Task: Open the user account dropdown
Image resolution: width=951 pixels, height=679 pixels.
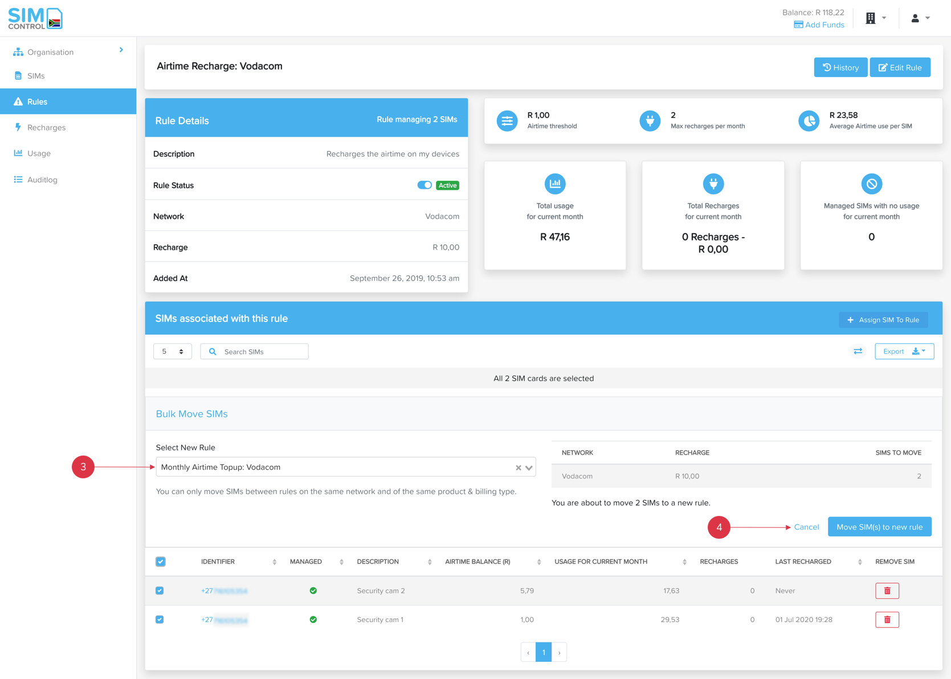Action: point(920,18)
